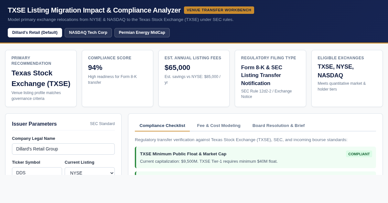This screenshot has width=388, height=203.
Task: Click the Eligible Exchanges TXSE, NYSE, NASDAQ text
Action: (336, 71)
